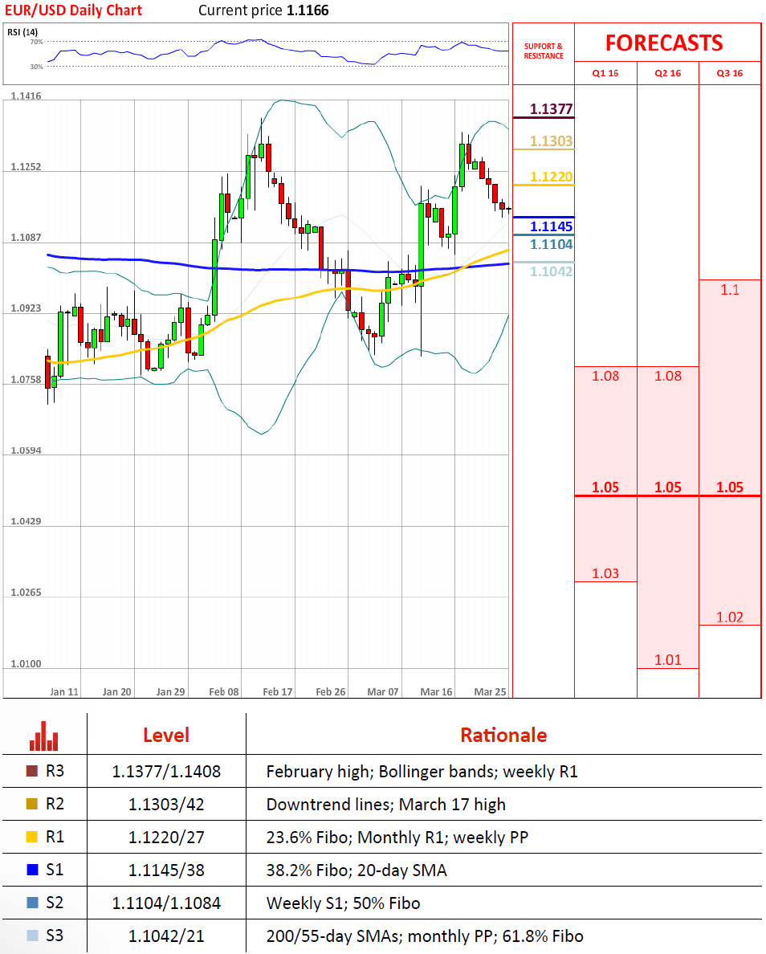
Task: Click the Feb 26 date axis label
Action: click(x=330, y=691)
